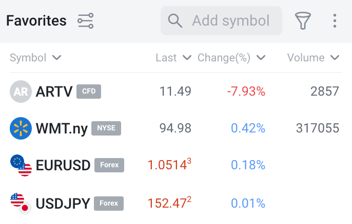Select the WMT.ny symbol name

[x=62, y=128]
